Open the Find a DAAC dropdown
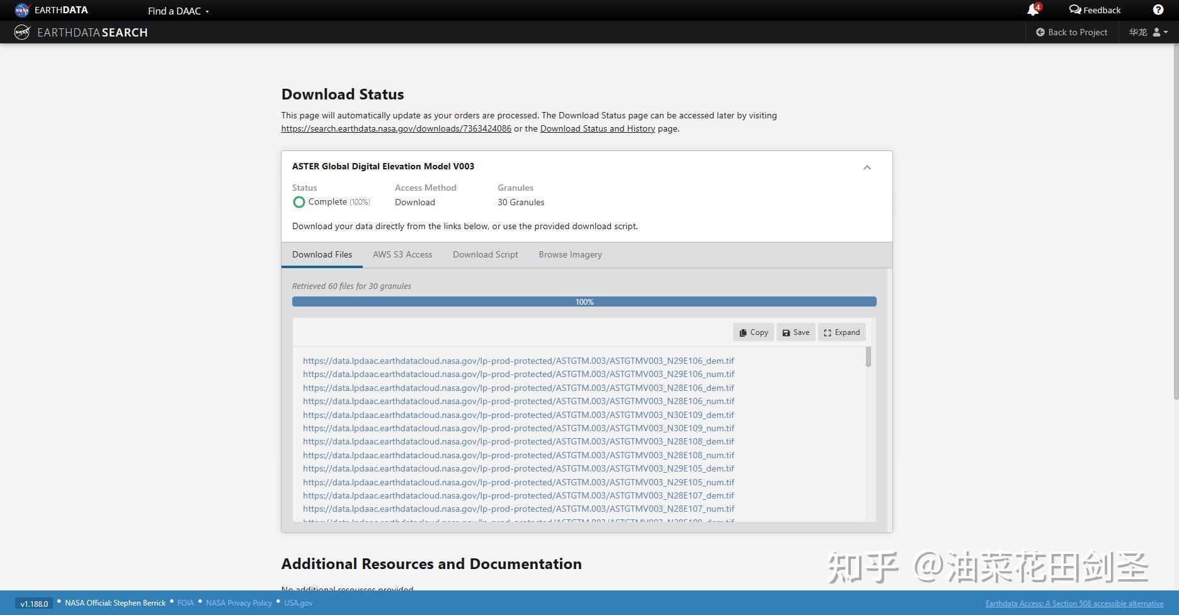 (178, 11)
